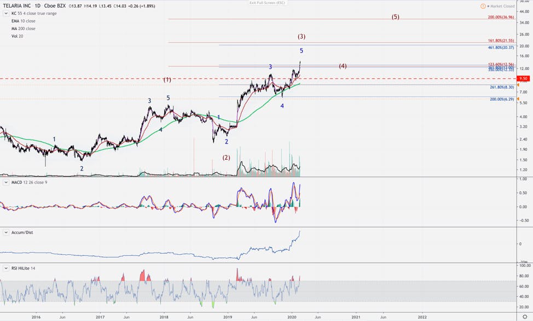533x321 pixels.
Task: Collapse the KC indicator legend
Action: 6,13
